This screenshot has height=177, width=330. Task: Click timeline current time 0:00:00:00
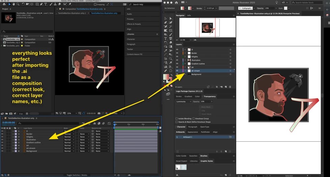9,123
